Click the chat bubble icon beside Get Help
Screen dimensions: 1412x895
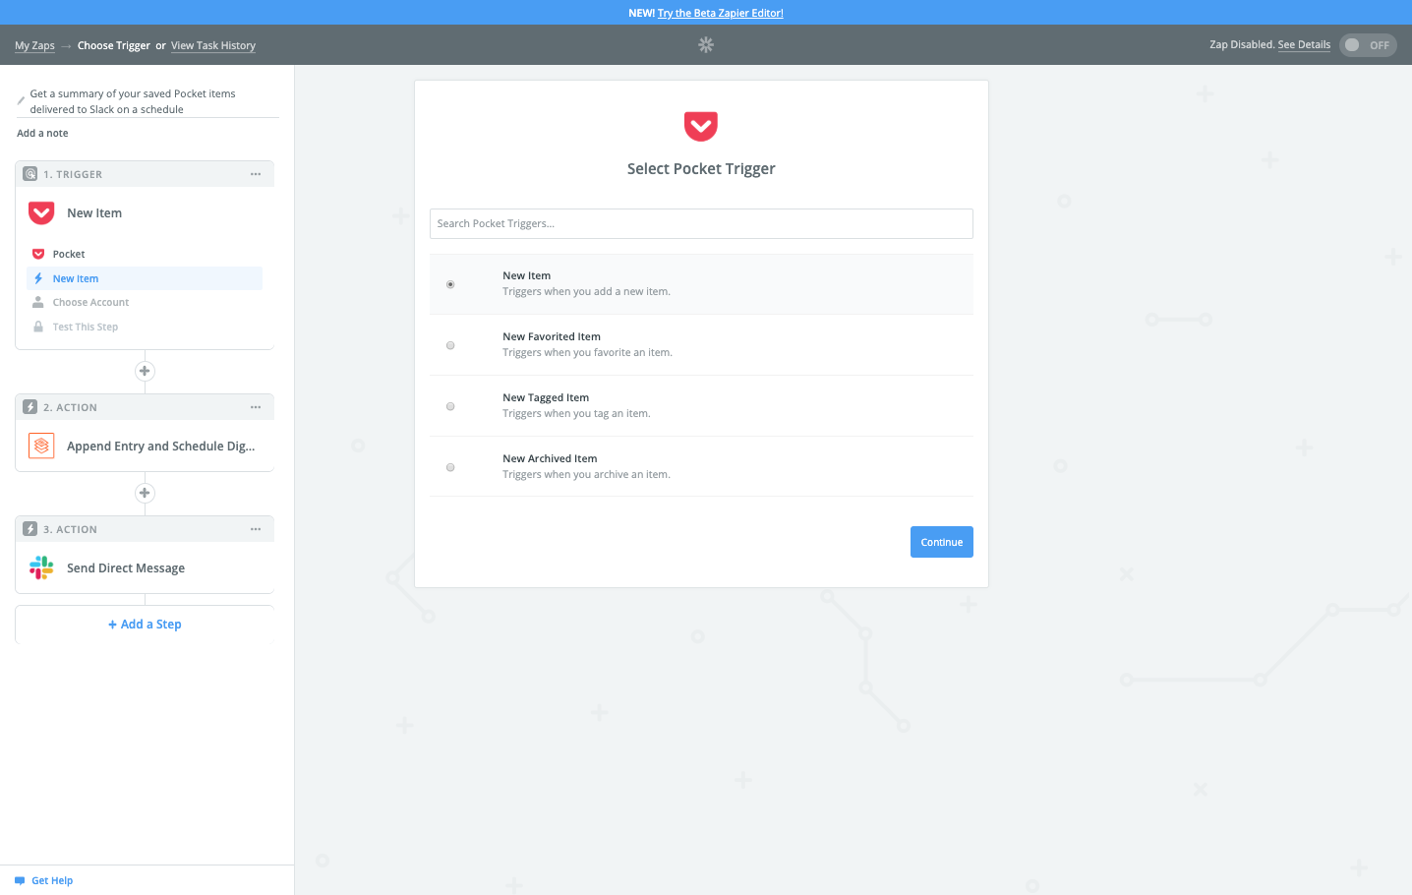20,881
